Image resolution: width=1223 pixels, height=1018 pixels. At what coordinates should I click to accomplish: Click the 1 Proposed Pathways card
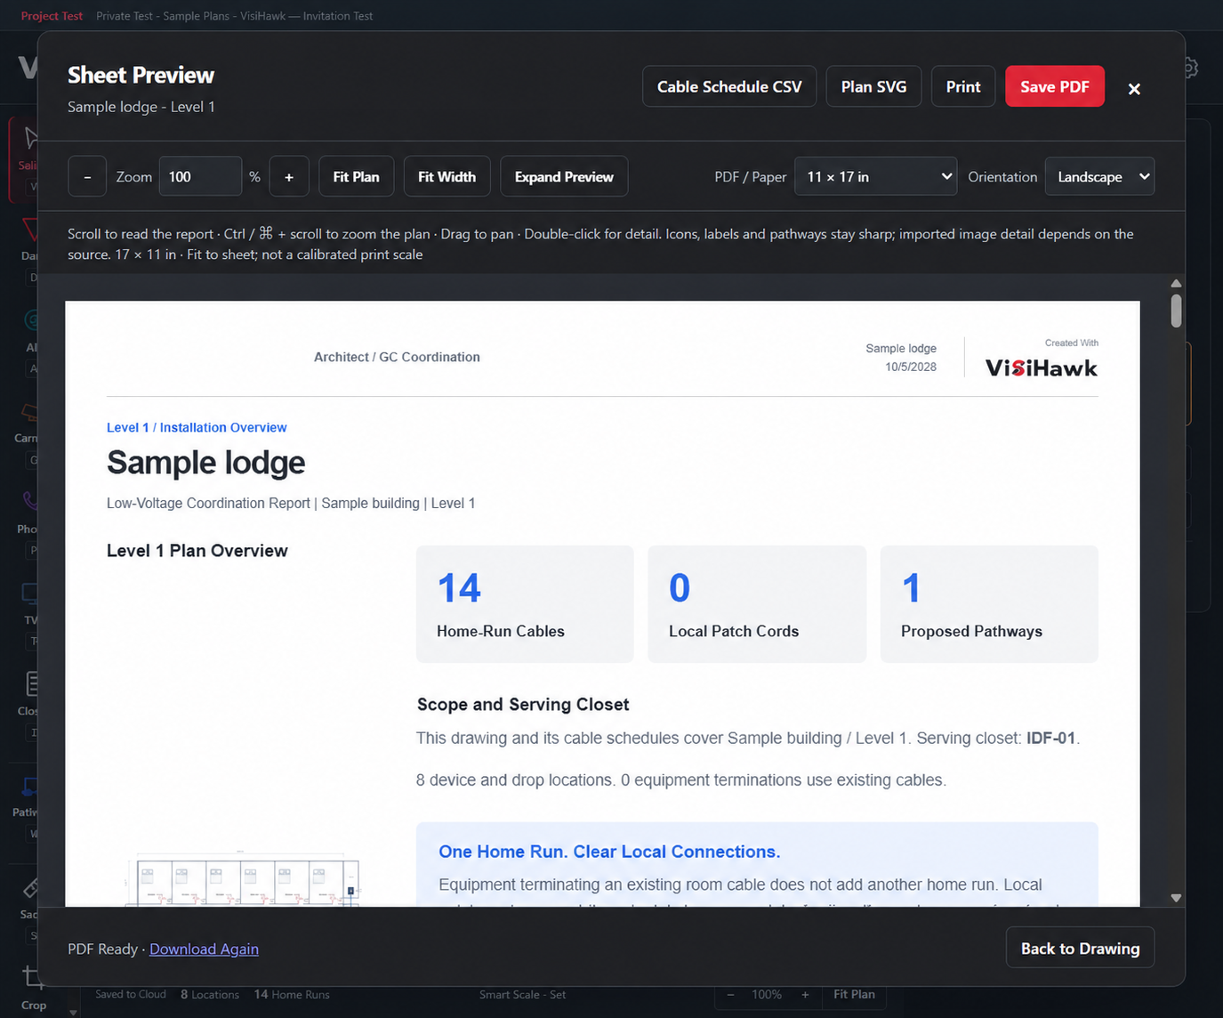point(989,604)
